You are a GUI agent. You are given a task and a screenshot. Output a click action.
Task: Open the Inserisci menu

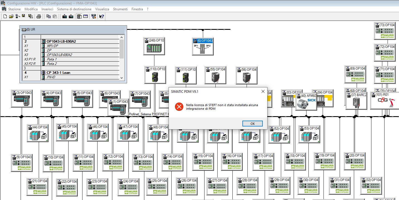coord(47,9)
